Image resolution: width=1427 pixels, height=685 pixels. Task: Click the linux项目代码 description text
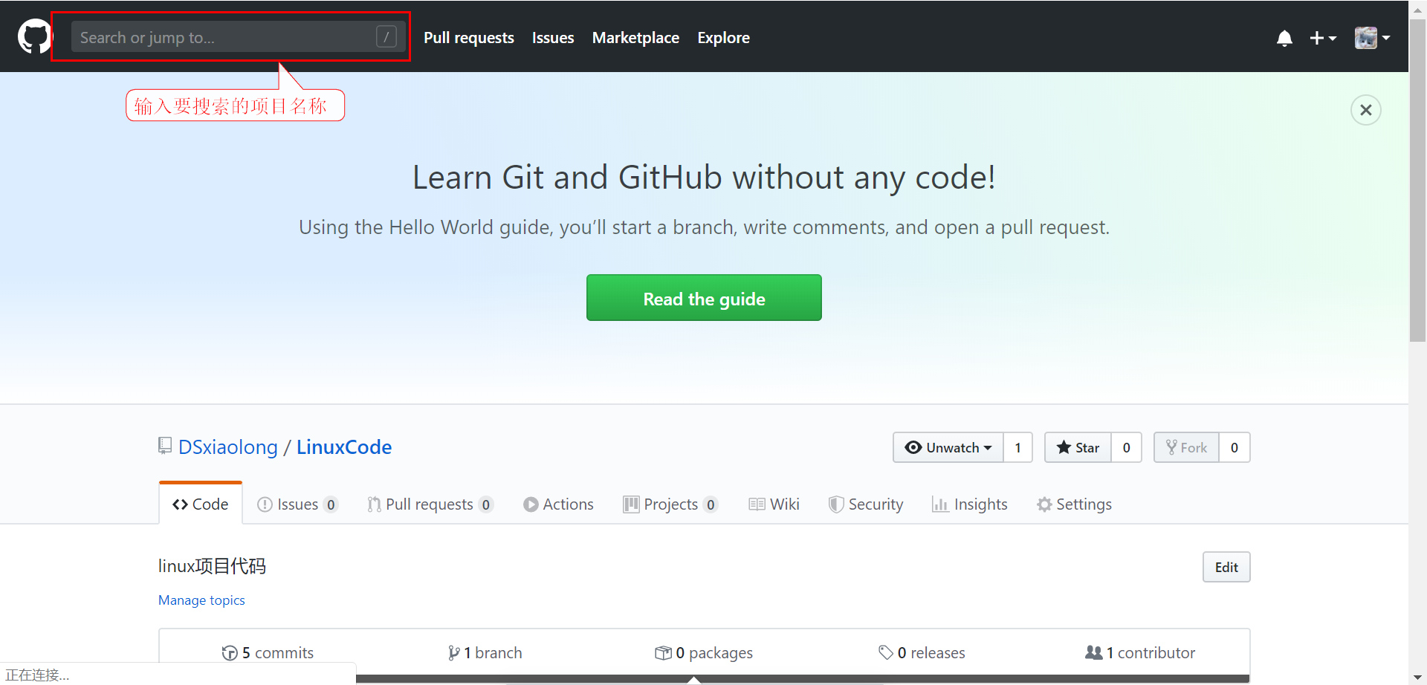212,566
